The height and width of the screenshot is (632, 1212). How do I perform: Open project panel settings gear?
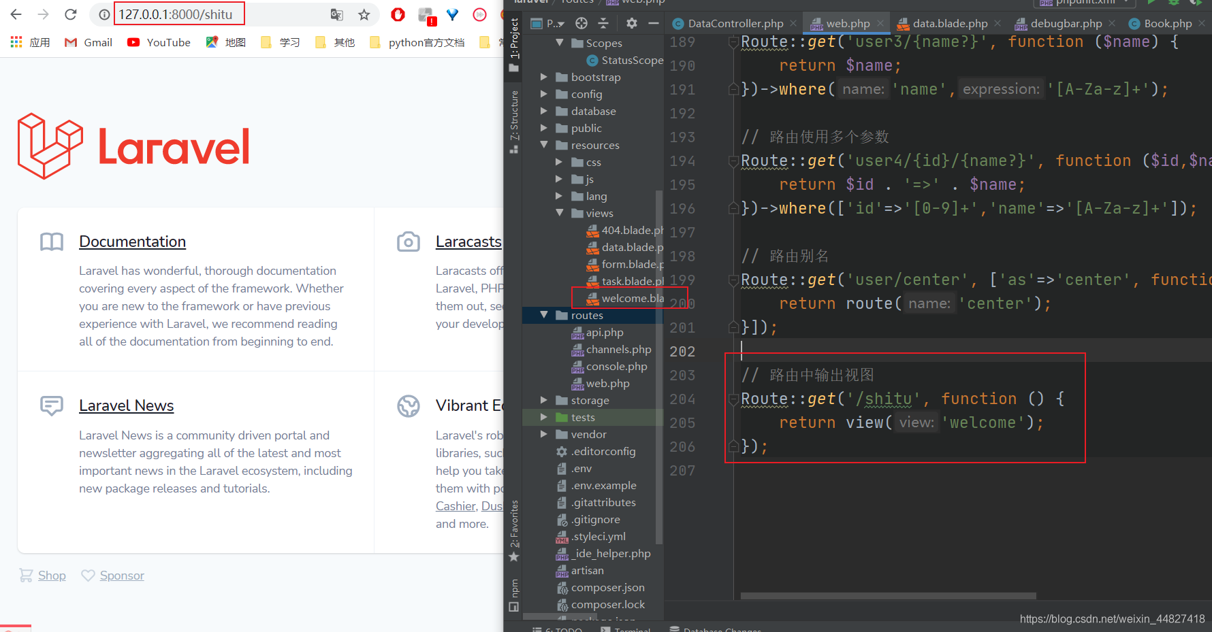coord(632,23)
